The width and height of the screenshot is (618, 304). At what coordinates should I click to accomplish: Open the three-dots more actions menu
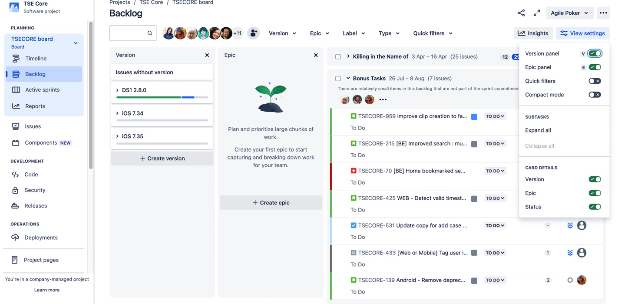[603, 13]
